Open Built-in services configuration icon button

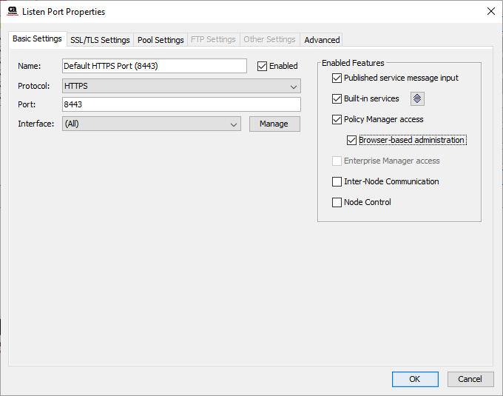tap(417, 98)
